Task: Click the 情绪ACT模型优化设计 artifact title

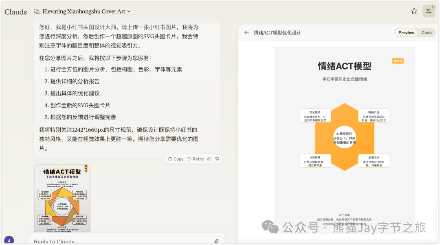Action: click(277, 33)
